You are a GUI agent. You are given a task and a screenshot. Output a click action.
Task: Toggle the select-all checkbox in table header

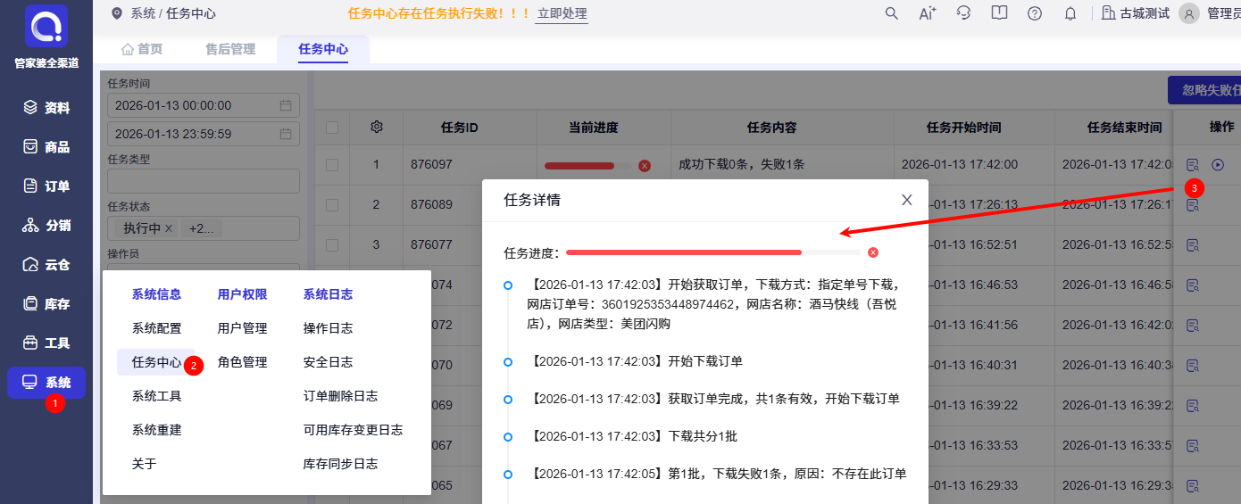(332, 128)
